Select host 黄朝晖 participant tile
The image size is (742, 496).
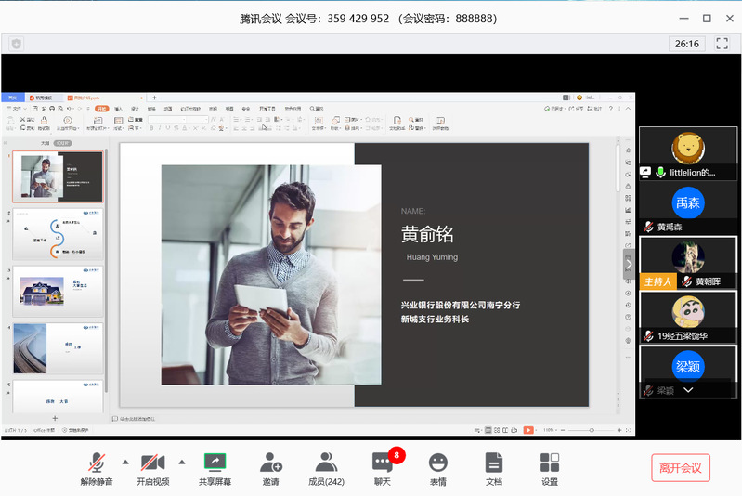pos(688,262)
